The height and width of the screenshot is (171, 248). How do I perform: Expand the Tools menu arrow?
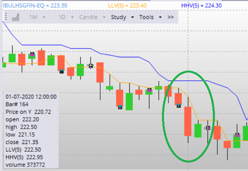click(160, 17)
